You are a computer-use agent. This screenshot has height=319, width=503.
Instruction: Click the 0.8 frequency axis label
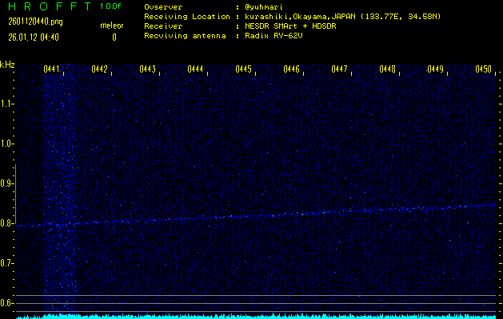tap(7, 223)
